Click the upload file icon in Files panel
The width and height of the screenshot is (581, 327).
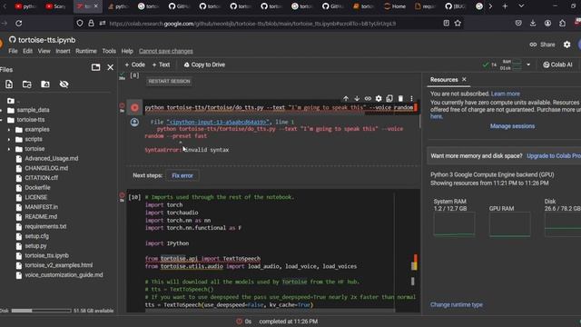9,84
